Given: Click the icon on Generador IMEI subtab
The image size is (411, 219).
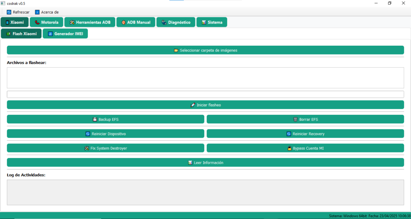Looking at the screenshot, I should (51, 34).
